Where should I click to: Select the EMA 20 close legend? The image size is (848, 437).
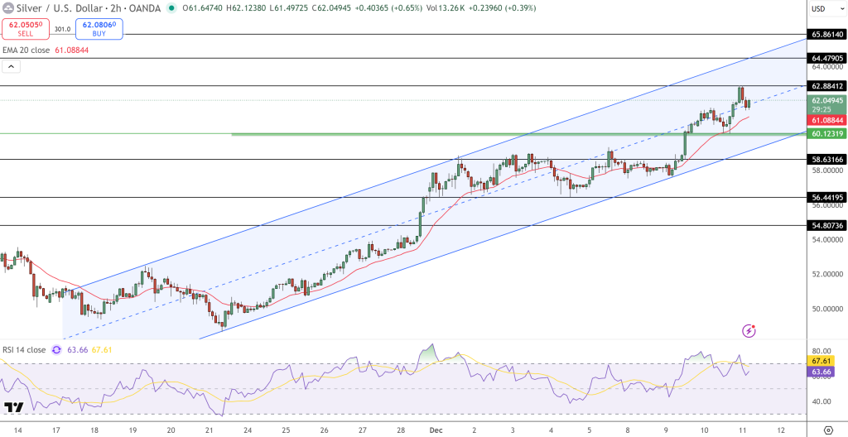tap(26, 50)
